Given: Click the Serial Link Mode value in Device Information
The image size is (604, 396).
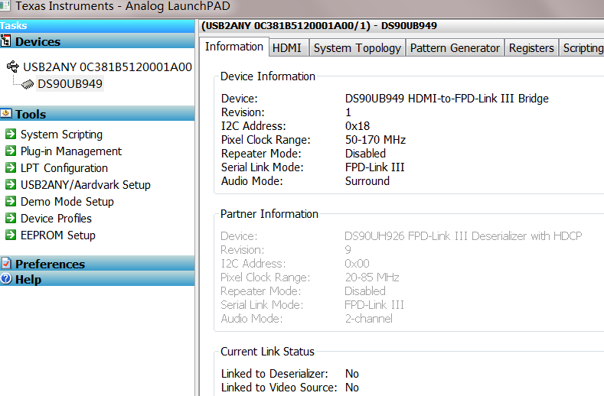Looking at the screenshot, I should tap(375, 167).
